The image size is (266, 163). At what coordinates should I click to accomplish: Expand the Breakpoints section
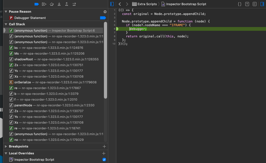6,146
